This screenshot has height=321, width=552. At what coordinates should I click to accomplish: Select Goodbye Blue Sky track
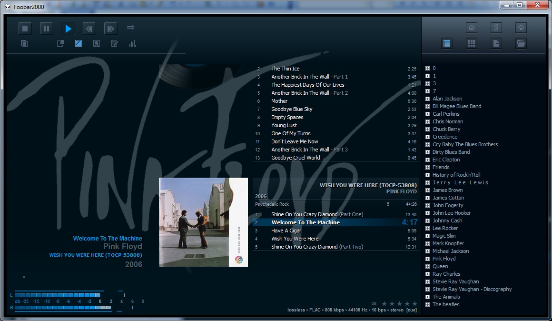[x=335, y=109]
